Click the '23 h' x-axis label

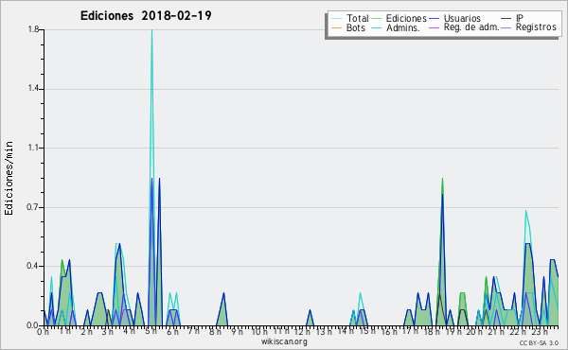click(540, 331)
